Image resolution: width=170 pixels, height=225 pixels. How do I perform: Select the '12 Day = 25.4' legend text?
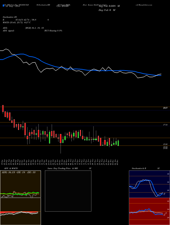pyautogui.click(x=12, y=6)
